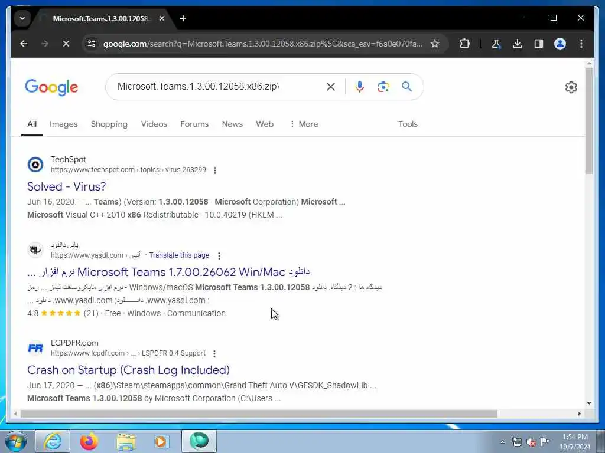Show the Downloads panel
The height and width of the screenshot is (453, 605).
point(518,44)
